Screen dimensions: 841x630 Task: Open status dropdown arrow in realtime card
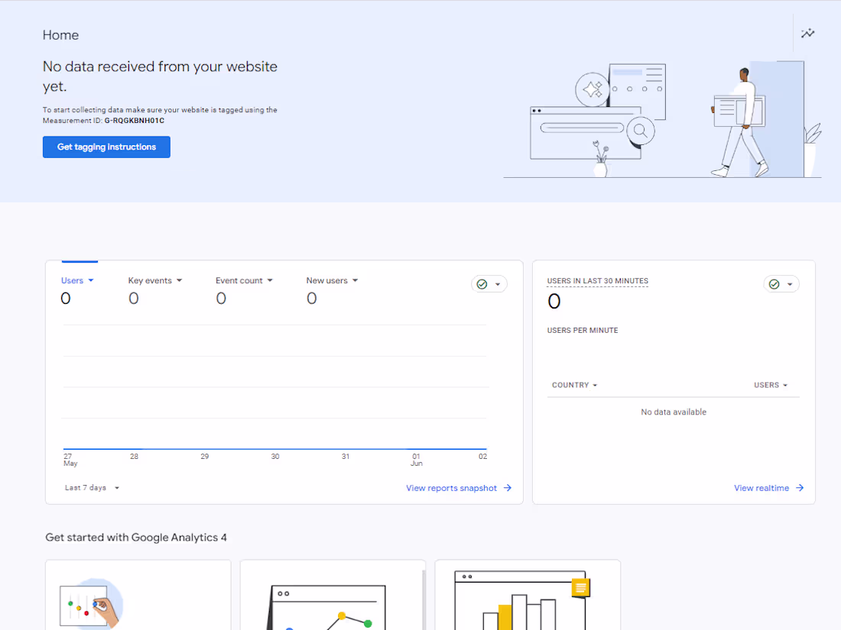790,285
